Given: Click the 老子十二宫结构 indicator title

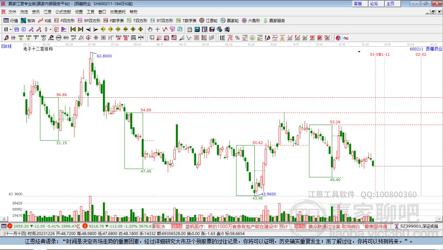Looking at the screenshot, I should 38,49.
